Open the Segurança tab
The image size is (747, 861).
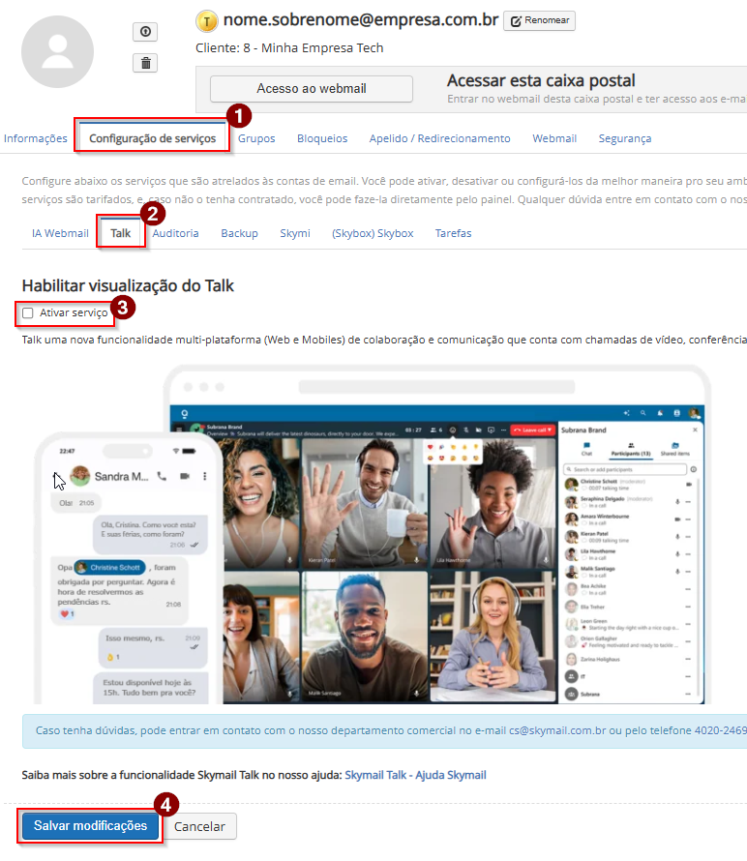(x=624, y=138)
